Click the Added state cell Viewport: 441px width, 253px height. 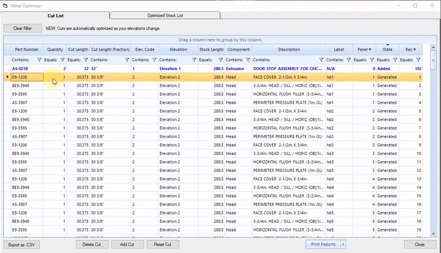coord(388,68)
